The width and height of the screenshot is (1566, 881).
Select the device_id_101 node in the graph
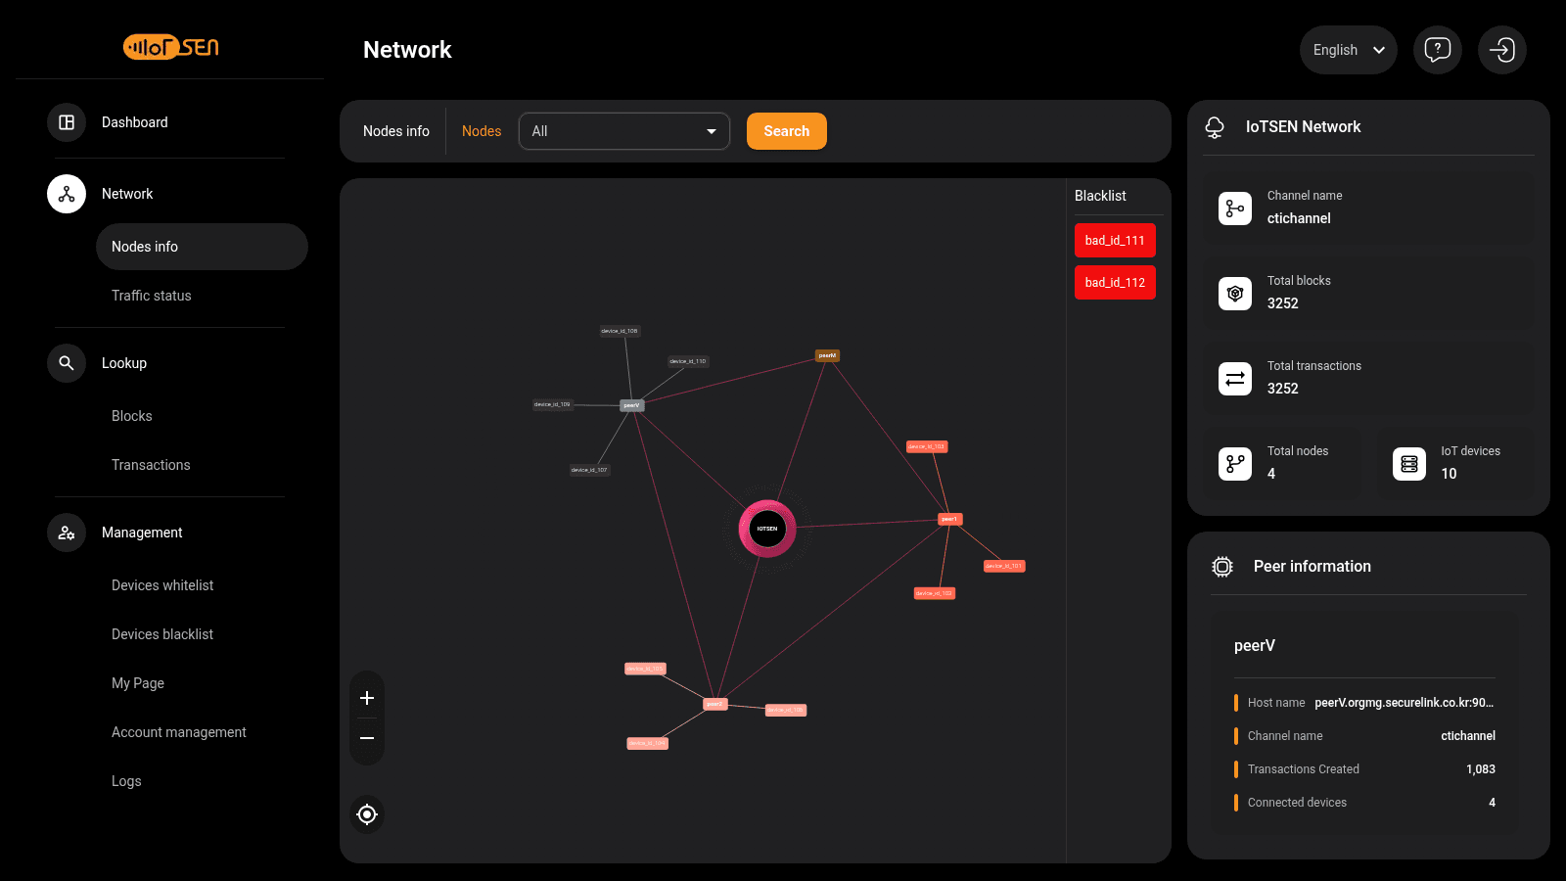(1004, 566)
